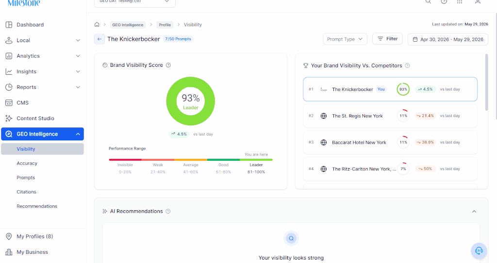Click the globe icon for St. Regis
Screen dimensions: 497x263
[324, 116]
